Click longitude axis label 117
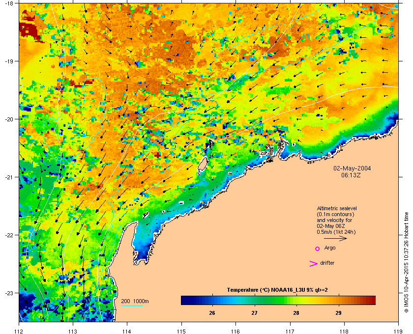 click(x=290, y=332)
